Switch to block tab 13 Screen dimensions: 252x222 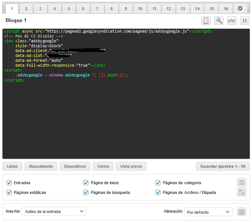183,9
